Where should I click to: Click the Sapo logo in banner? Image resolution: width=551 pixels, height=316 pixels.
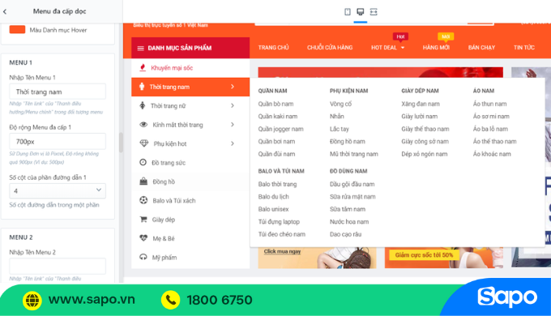click(506, 297)
